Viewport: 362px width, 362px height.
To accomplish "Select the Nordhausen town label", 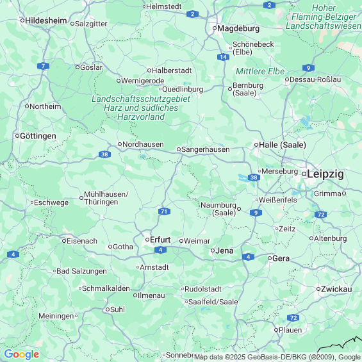I will (x=143, y=144).
